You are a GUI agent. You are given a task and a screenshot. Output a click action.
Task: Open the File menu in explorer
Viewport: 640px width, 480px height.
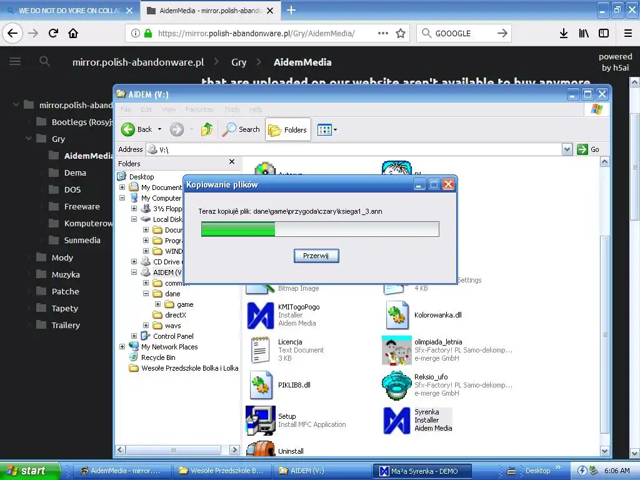(x=126, y=109)
